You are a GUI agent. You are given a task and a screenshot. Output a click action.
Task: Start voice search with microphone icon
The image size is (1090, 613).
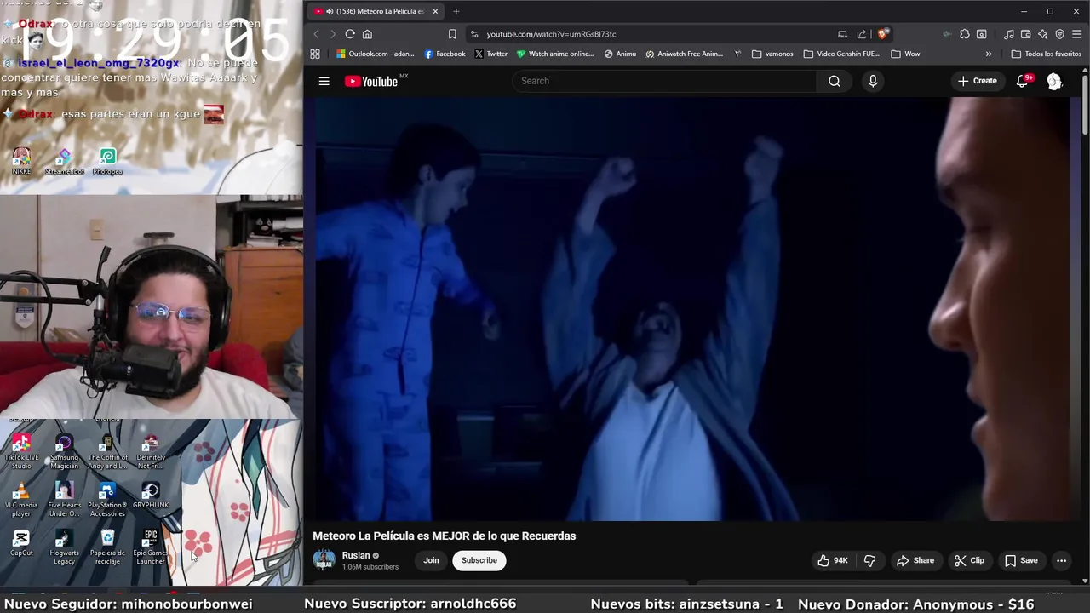(873, 81)
